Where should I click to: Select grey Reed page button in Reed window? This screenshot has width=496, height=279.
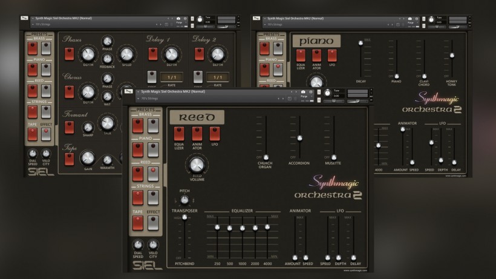tap(153, 174)
